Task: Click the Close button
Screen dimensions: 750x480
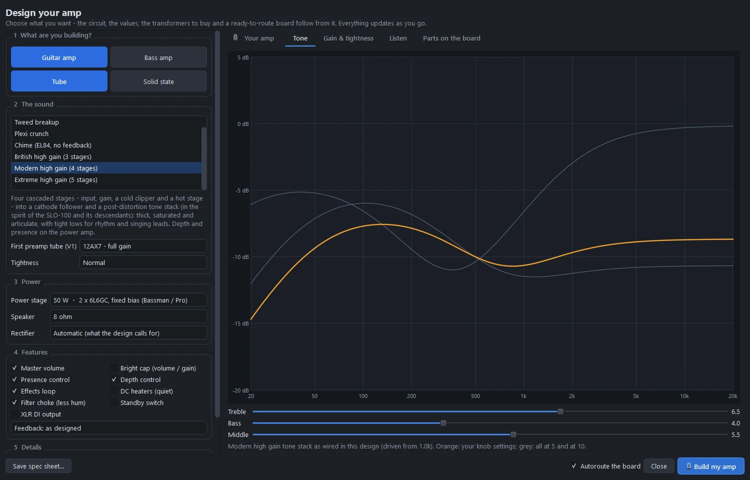Action: pos(658,466)
